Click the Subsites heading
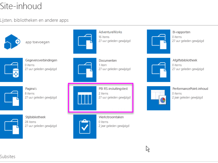This screenshot has width=218, height=163. tap(8, 157)
